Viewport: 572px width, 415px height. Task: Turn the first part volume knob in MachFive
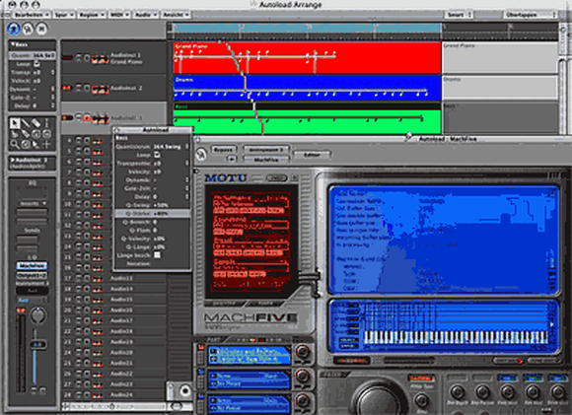click(x=303, y=352)
